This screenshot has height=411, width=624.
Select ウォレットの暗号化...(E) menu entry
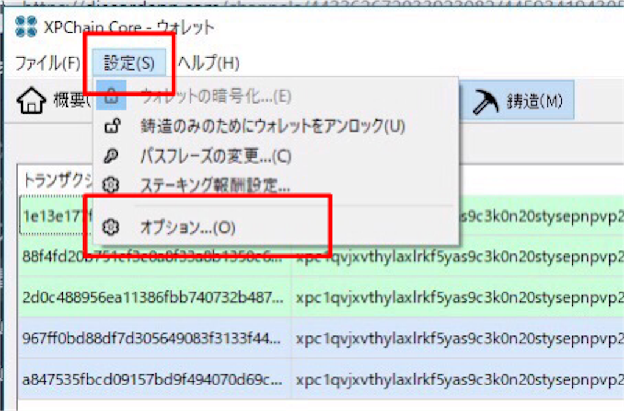point(276,96)
